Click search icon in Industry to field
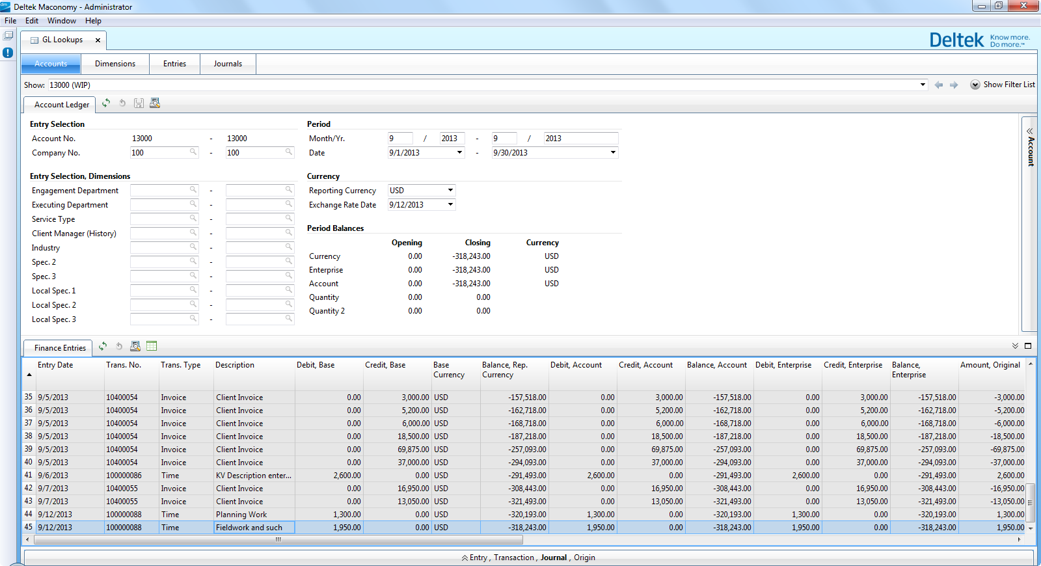 pyautogui.click(x=289, y=247)
